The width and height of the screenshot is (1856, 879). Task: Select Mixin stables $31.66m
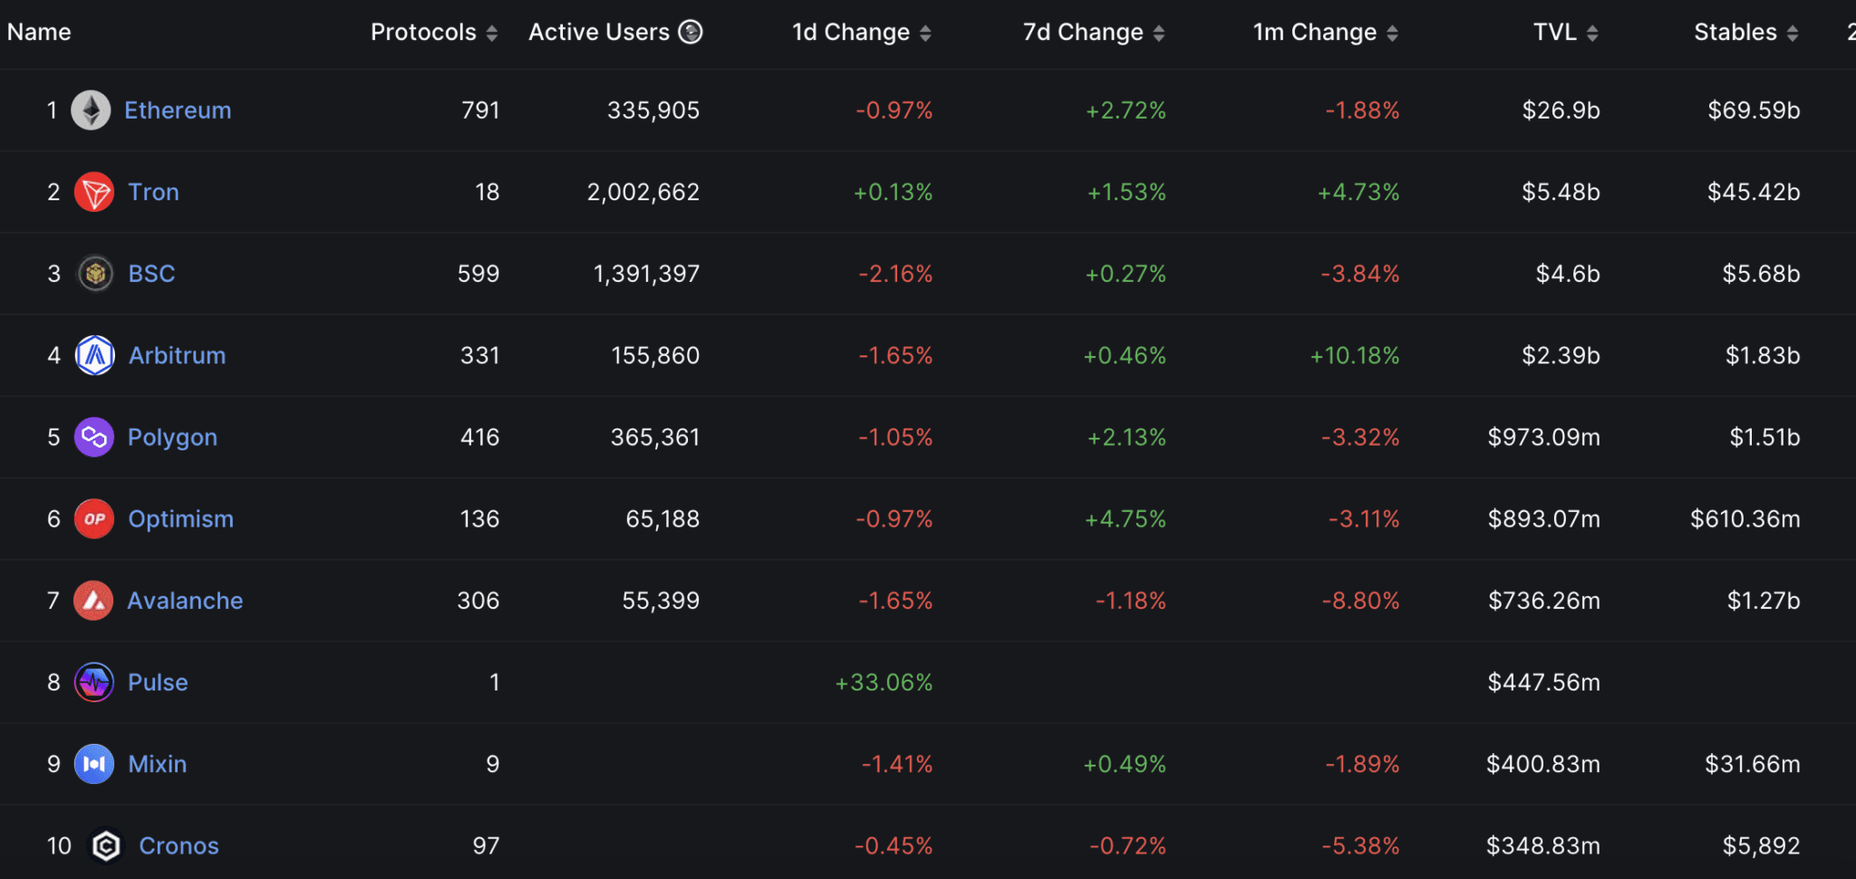[1753, 764]
